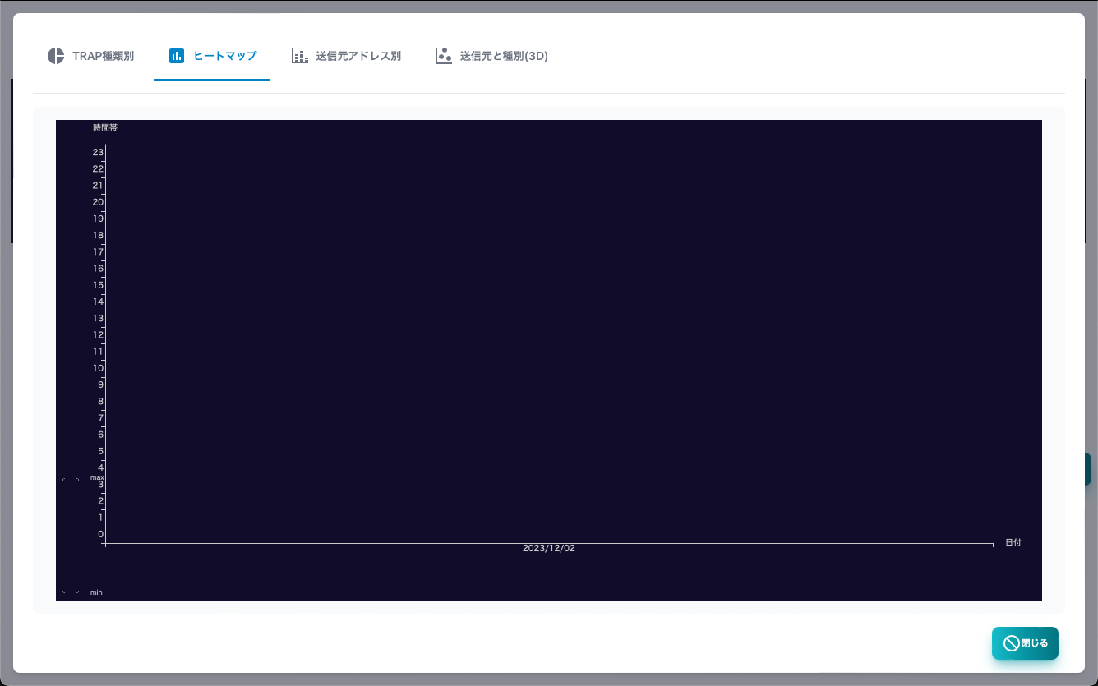Click the 時間帯 axis title

pyautogui.click(x=105, y=127)
